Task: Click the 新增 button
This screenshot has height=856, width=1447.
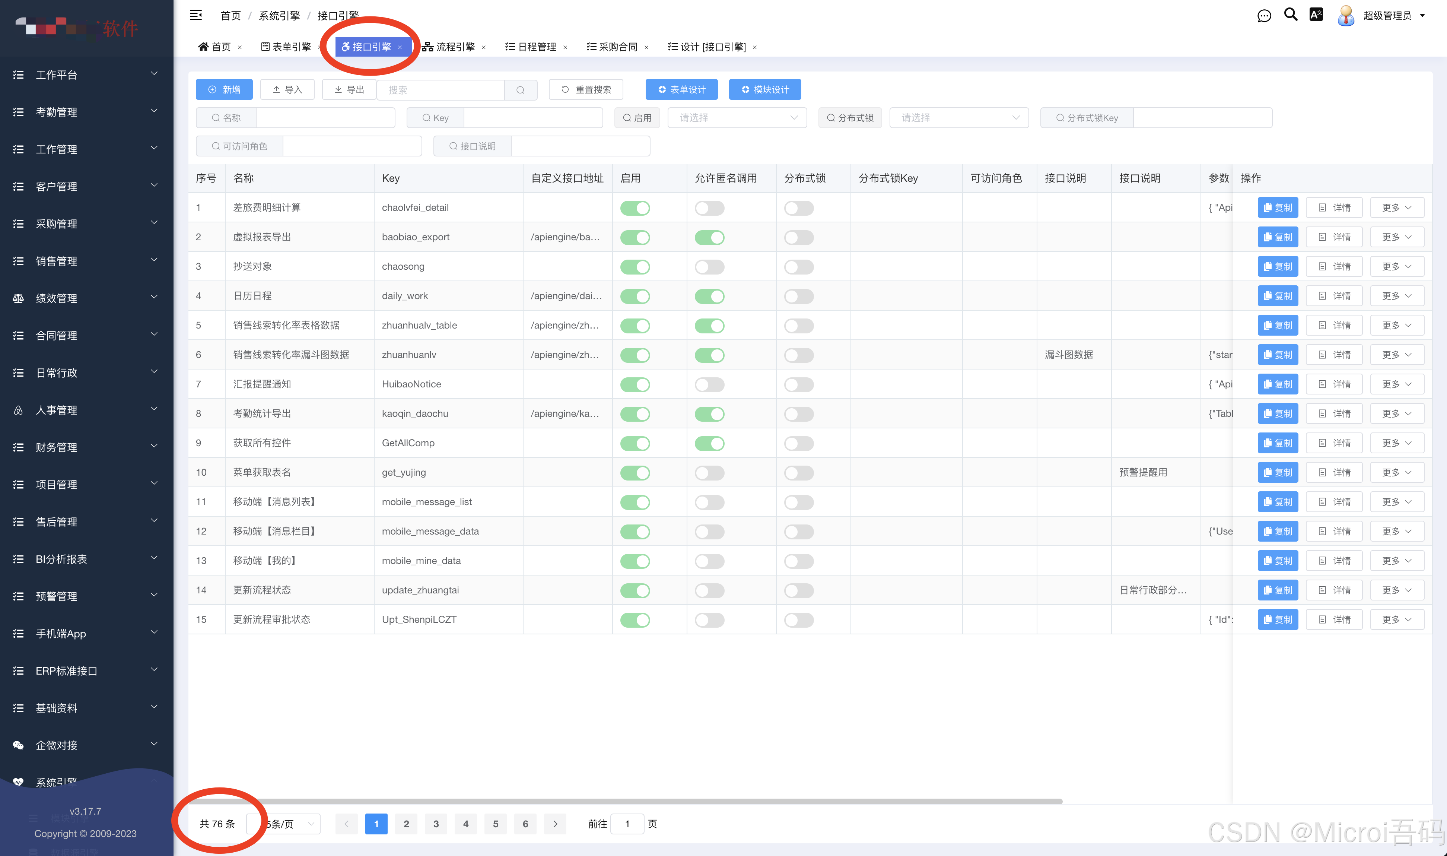Action: 224,90
